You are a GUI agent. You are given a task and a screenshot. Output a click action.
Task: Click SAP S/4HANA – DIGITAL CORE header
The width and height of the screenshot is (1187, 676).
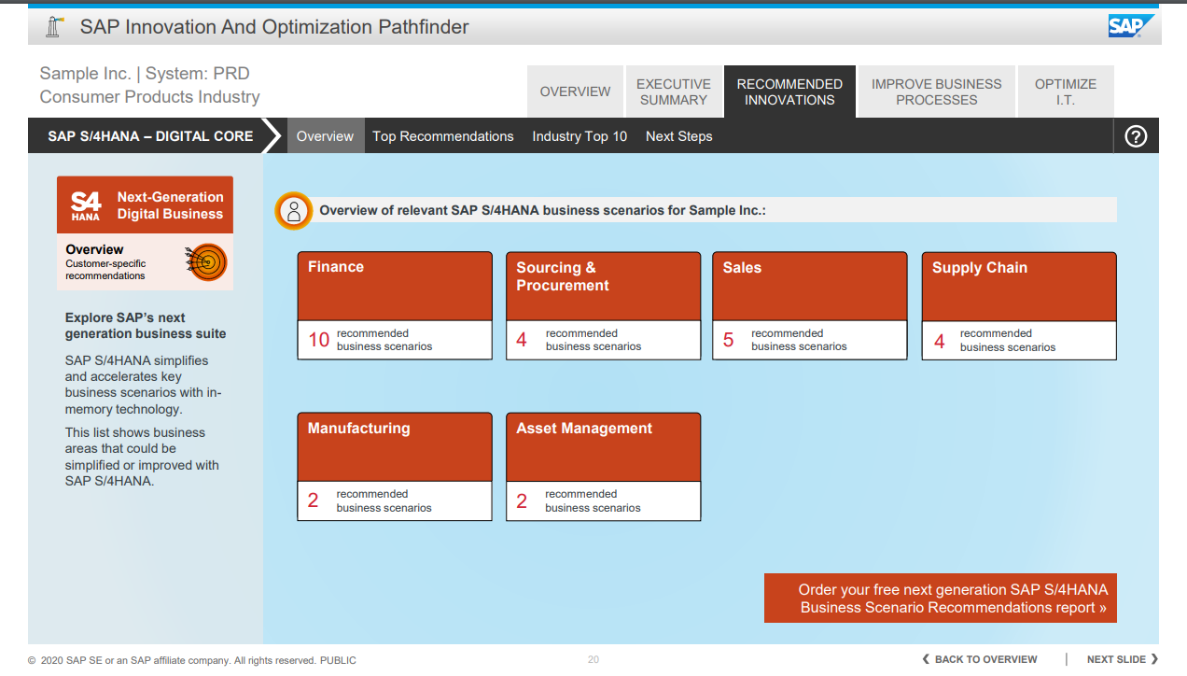point(150,136)
